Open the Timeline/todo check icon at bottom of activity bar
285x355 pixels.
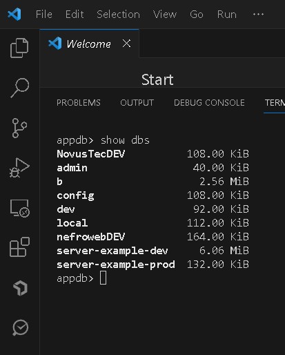[x=21, y=327]
